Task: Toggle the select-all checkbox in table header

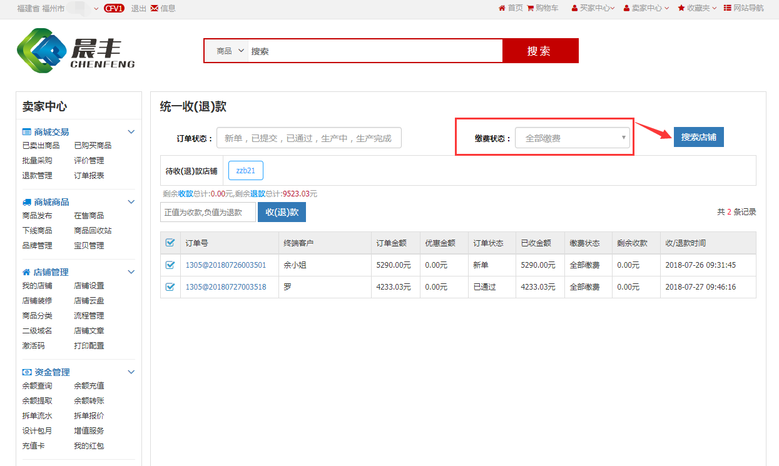Action: click(x=170, y=243)
